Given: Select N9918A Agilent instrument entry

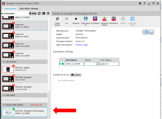Looking at the screenshot, I should pyautogui.click(x=25, y=69).
